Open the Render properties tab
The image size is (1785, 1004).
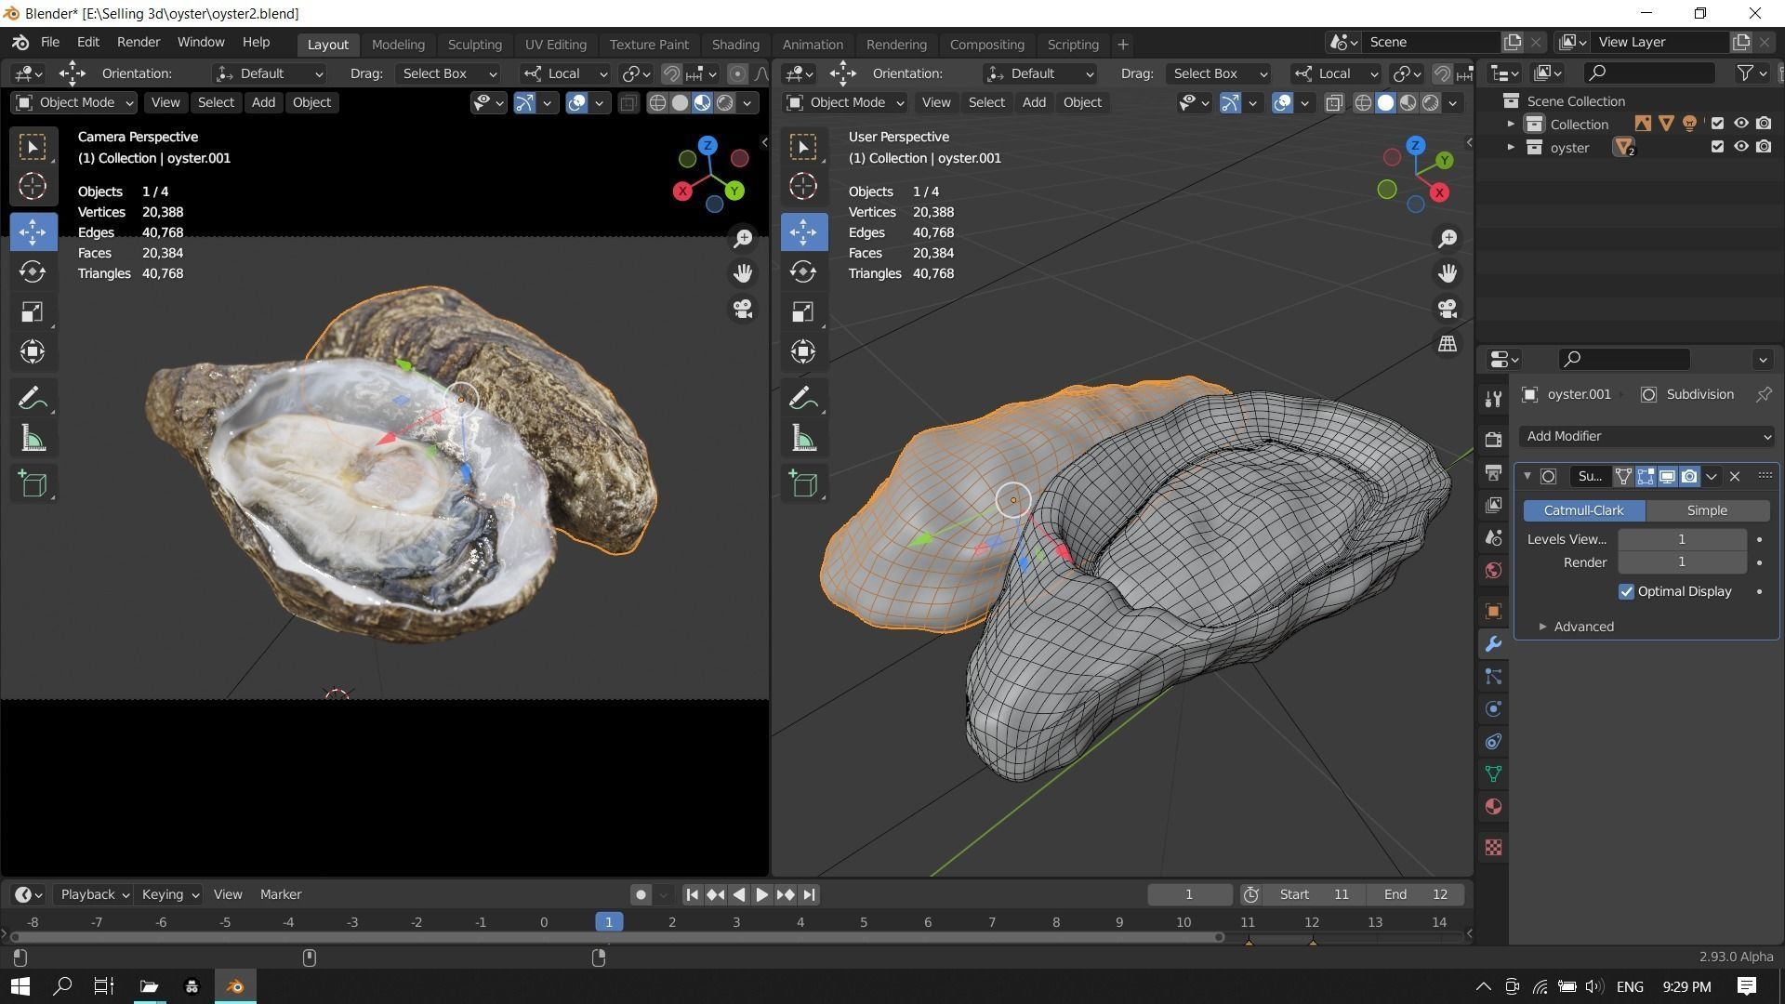(x=1493, y=440)
